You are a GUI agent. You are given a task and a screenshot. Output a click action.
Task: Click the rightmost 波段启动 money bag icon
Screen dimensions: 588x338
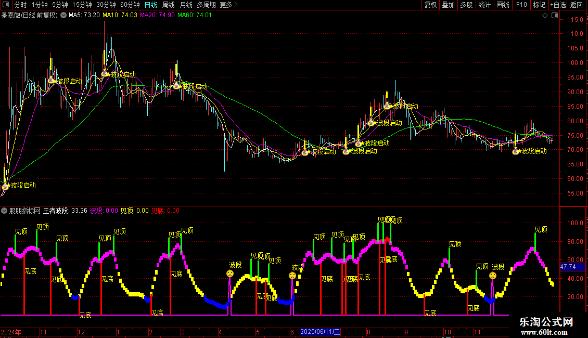516,151
